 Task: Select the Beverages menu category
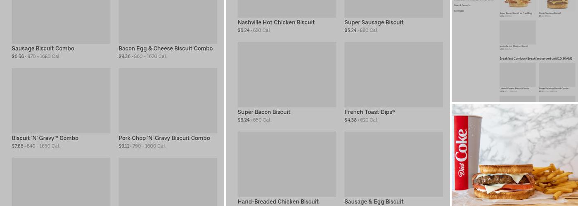[x=459, y=11]
